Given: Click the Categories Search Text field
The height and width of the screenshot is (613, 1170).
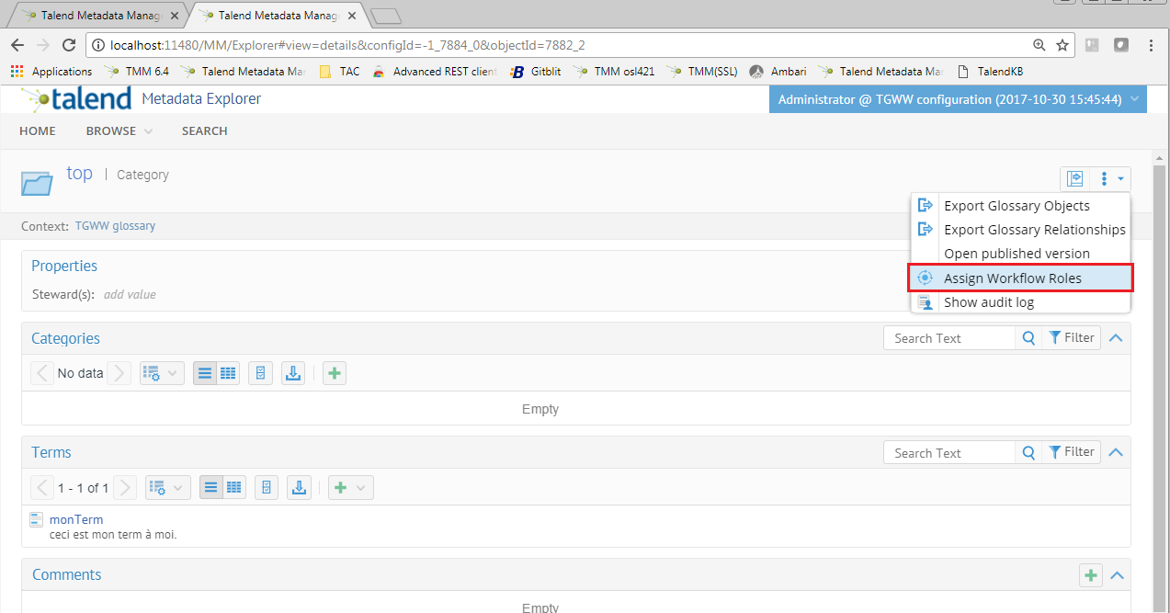Looking at the screenshot, I should tap(948, 338).
